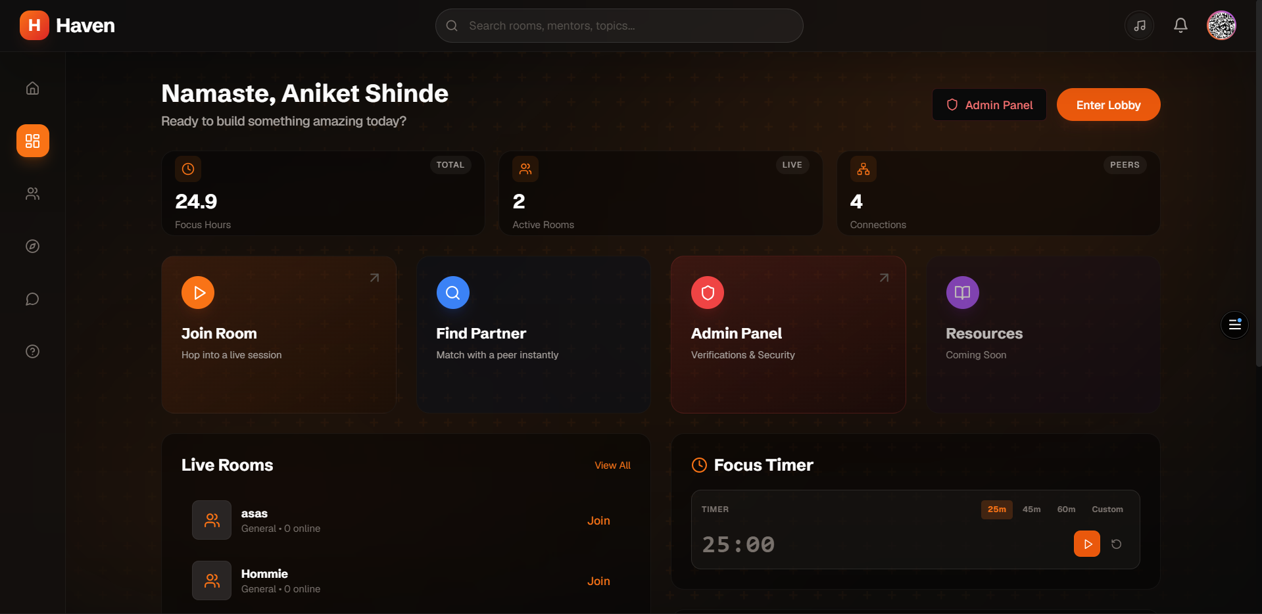Open notifications bell

1180,26
